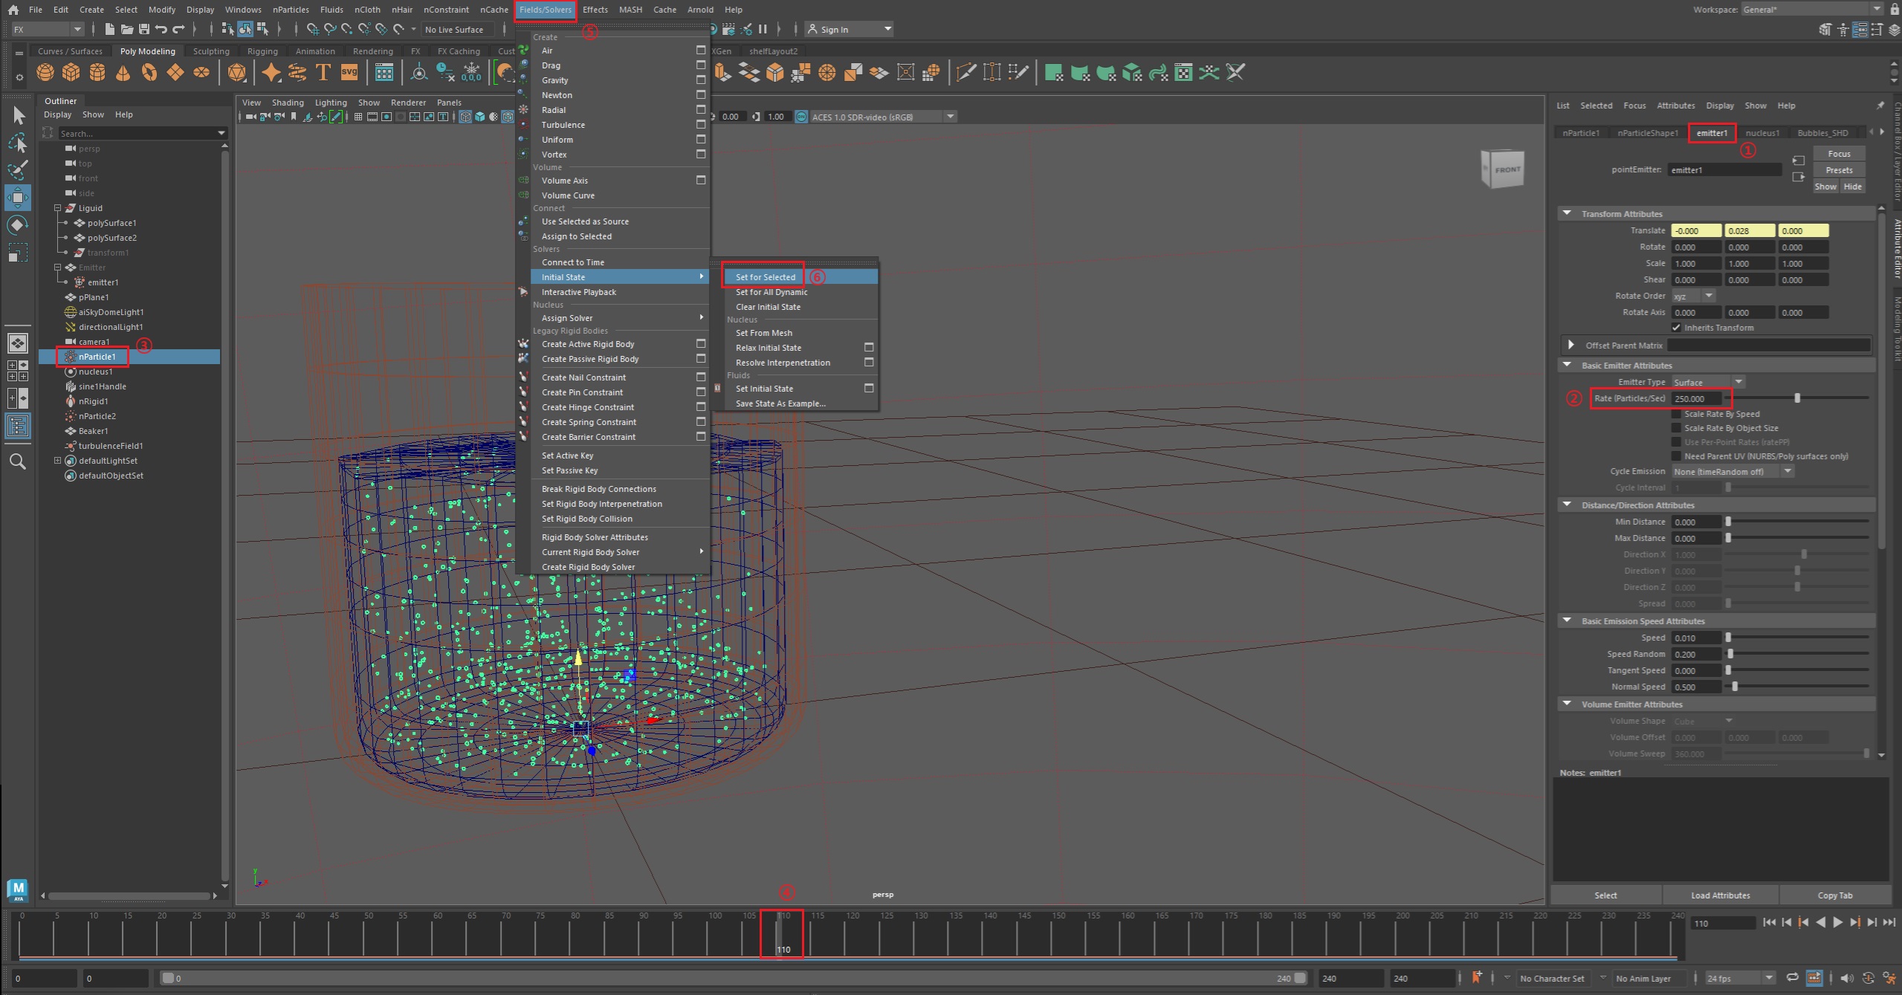
Task: Click the Hide button in Attribute Editor
Action: (1852, 187)
